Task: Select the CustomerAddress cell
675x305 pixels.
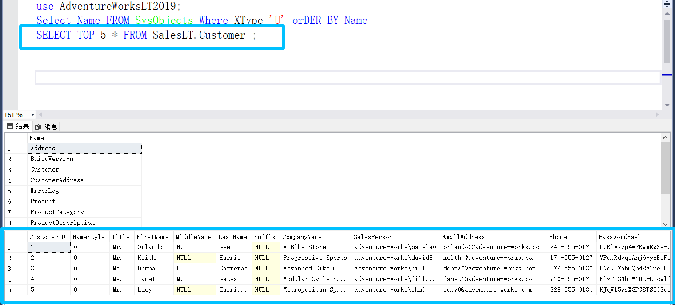Action: [x=84, y=180]
